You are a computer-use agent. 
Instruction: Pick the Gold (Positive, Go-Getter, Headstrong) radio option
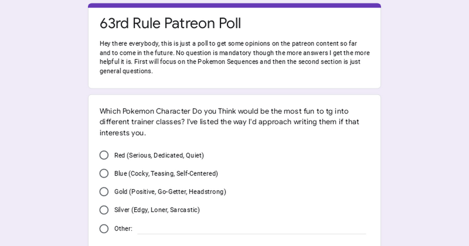tap(104, 192)
